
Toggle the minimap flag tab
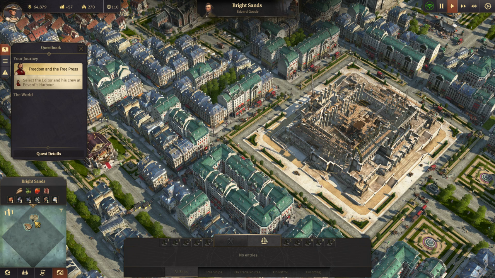60,273
